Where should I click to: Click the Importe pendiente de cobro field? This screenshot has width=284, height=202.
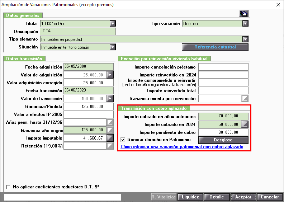coord(223,132)
